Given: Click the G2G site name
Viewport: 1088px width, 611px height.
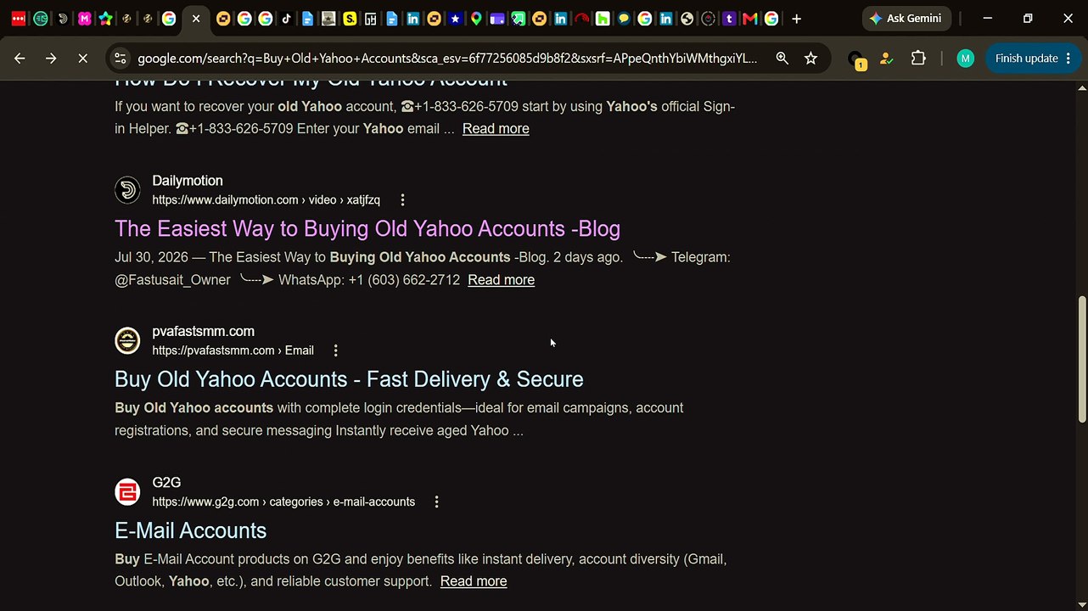Looking at the screenshot, I should tap(166, 483).
